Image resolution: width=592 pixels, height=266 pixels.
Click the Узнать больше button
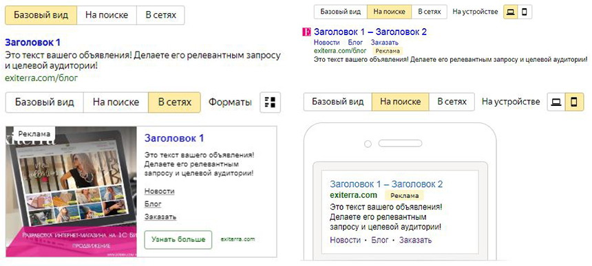pos(178,240)
